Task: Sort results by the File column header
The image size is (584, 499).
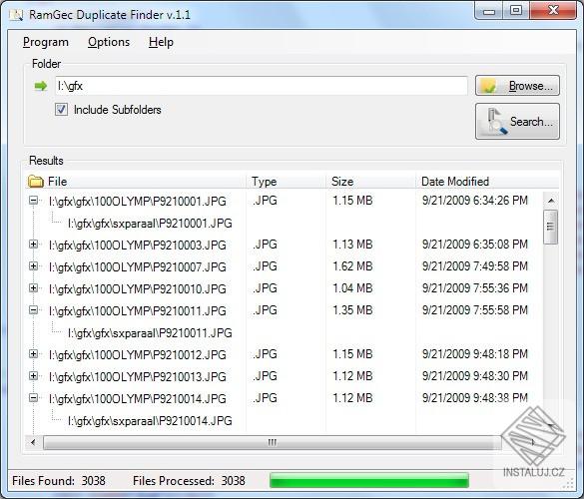Action: [136, 182]
